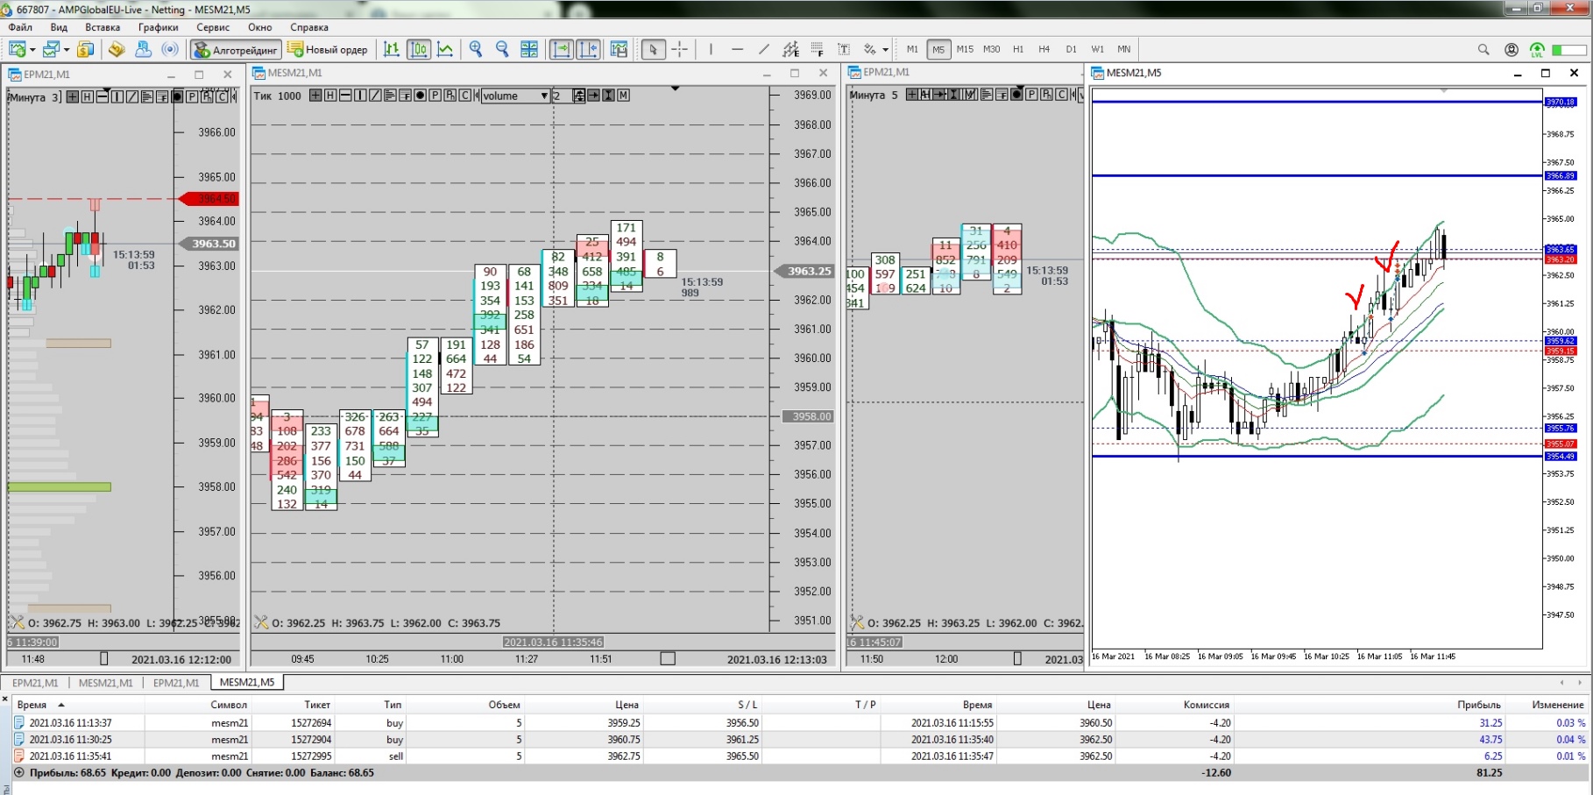Click the Новый ордер button
The width and height of the screenshot is (1593, 795).
(329, 49)
